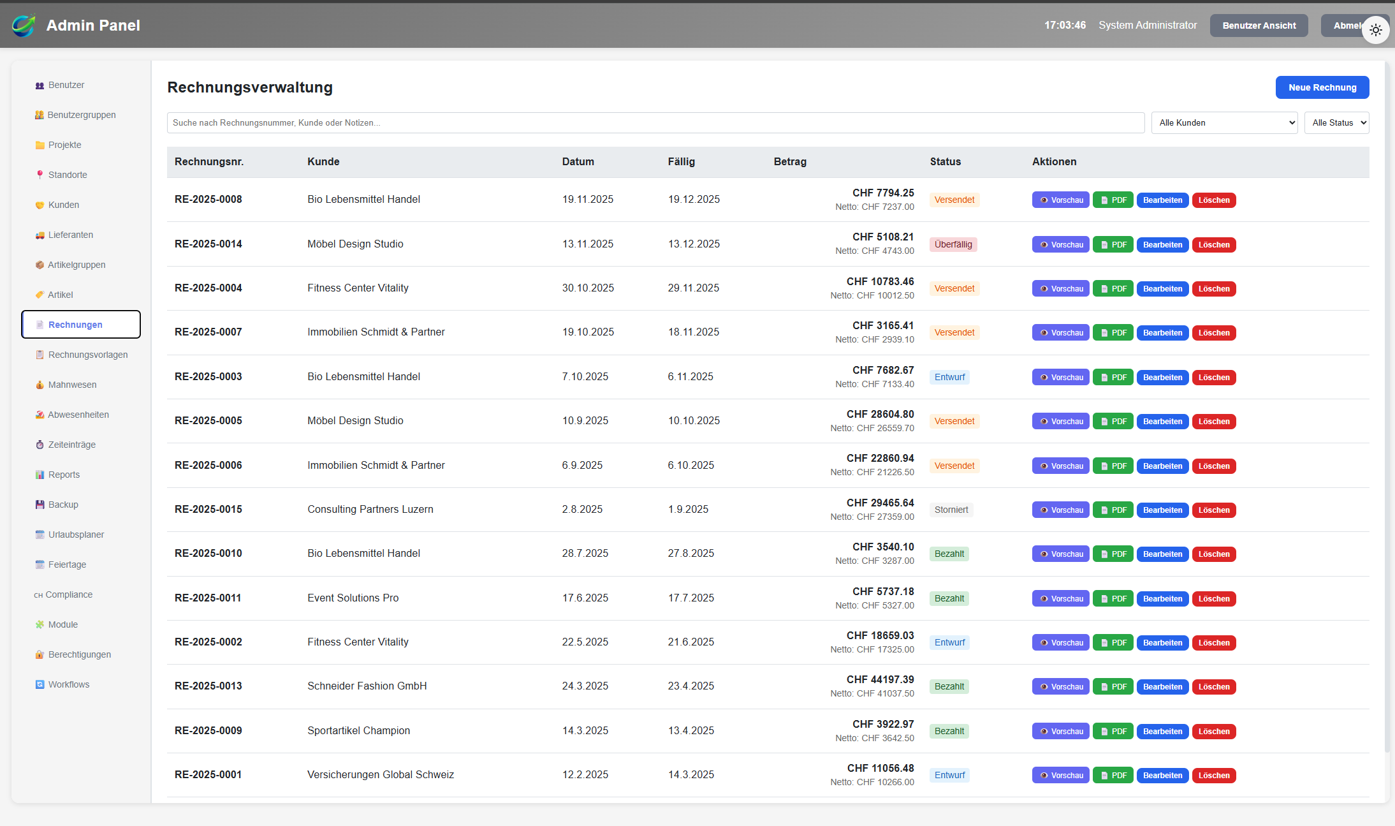The height and width of the screenshot is (826, 1395).
Task: Toggle the light/dark theme sun icon
Action: coord(1375,30)
